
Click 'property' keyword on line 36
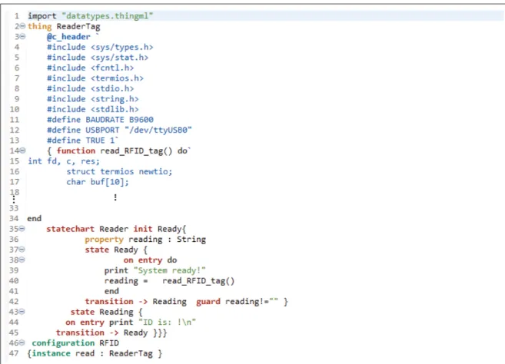pyautogui.click(x=104, y=240)
